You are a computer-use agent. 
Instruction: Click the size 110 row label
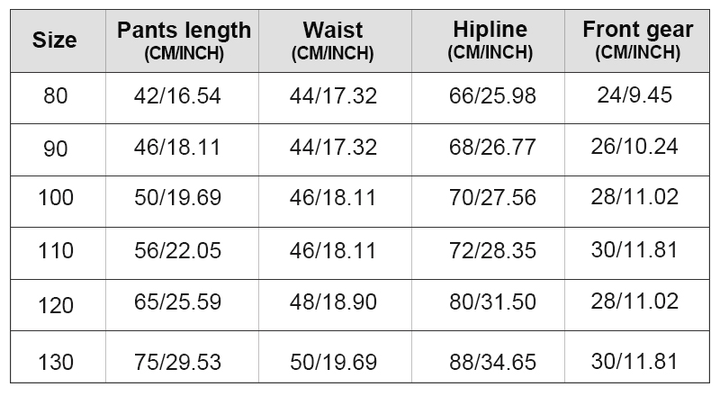55,249
